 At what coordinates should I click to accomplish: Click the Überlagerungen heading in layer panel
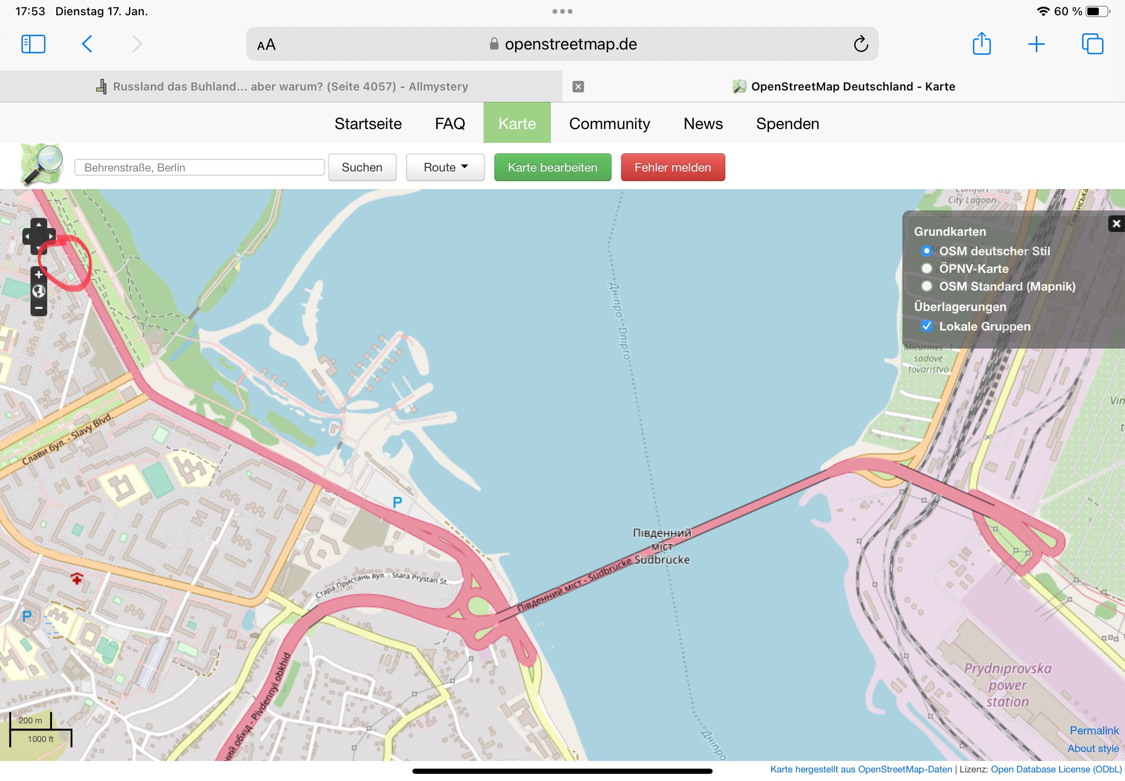(960, 307)
